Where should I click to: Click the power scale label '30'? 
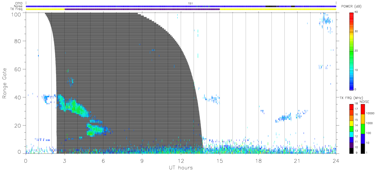356,31
